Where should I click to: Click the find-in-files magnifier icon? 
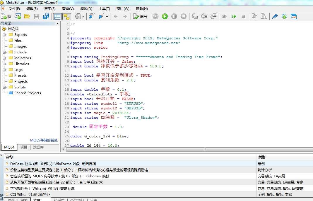point(264,16)
